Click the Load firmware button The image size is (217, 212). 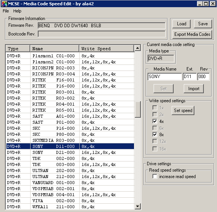coord(182,24)
